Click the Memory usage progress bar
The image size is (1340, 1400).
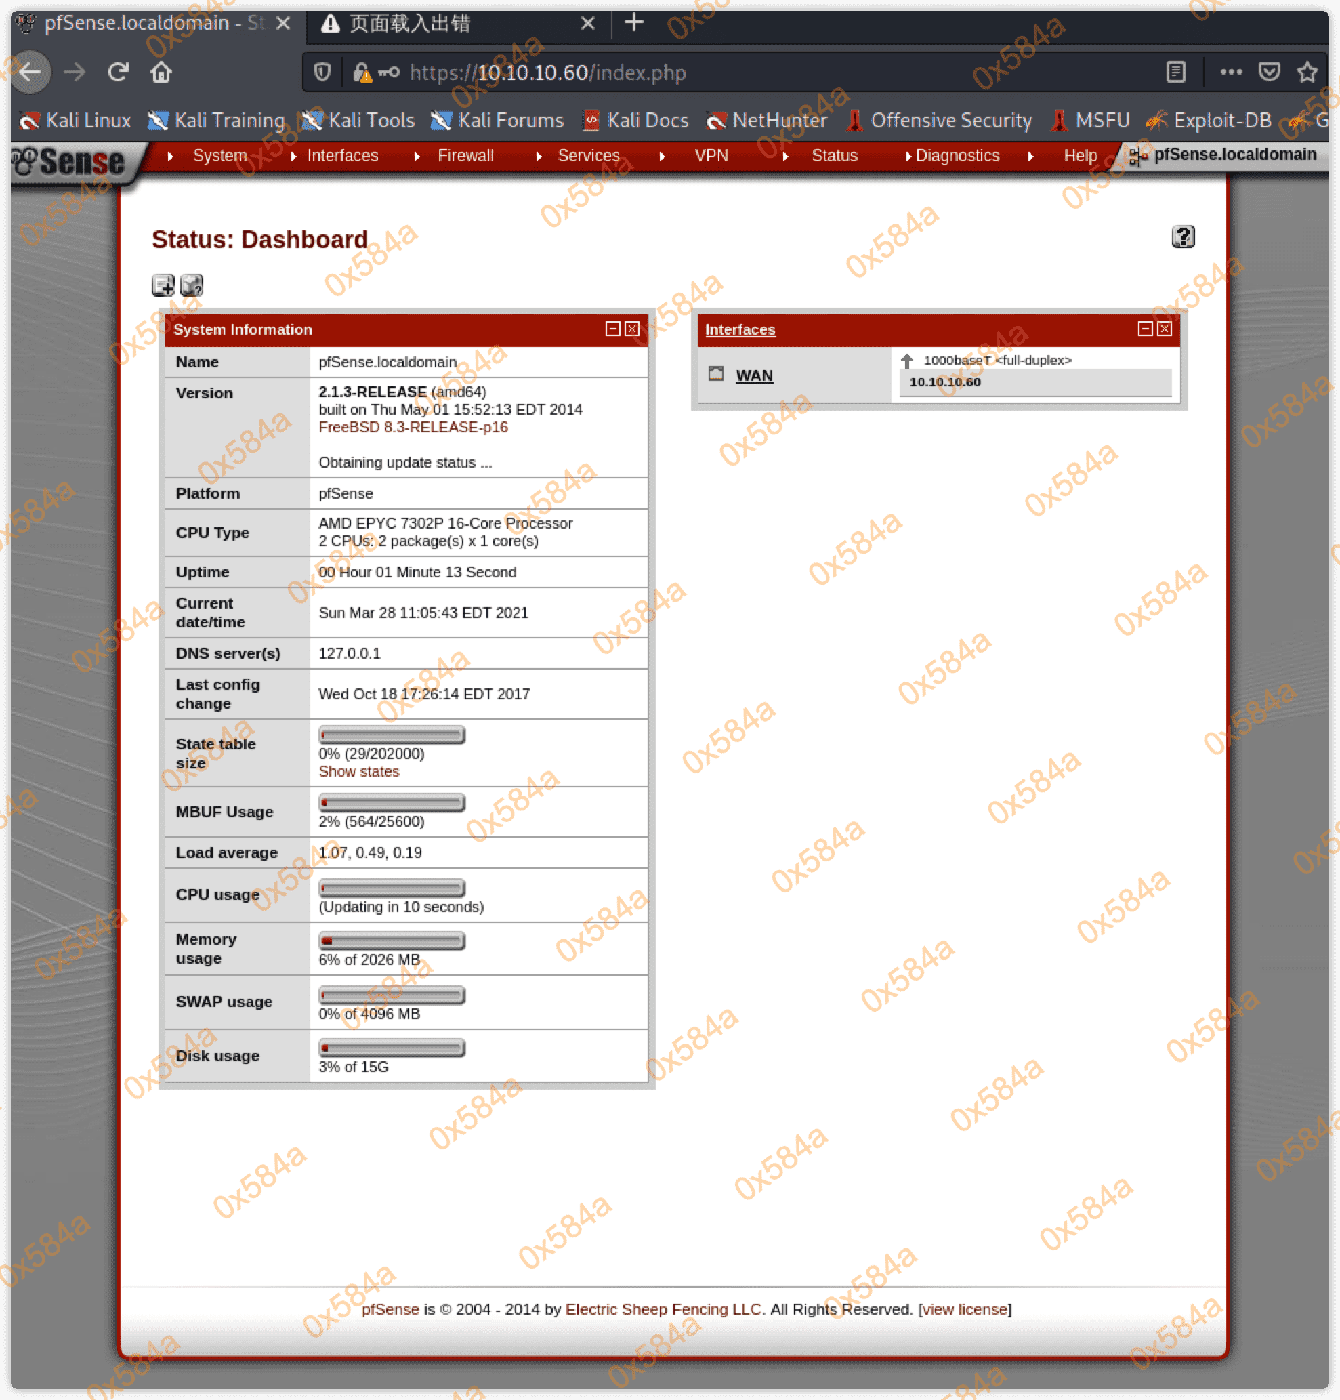pos(391,941)
